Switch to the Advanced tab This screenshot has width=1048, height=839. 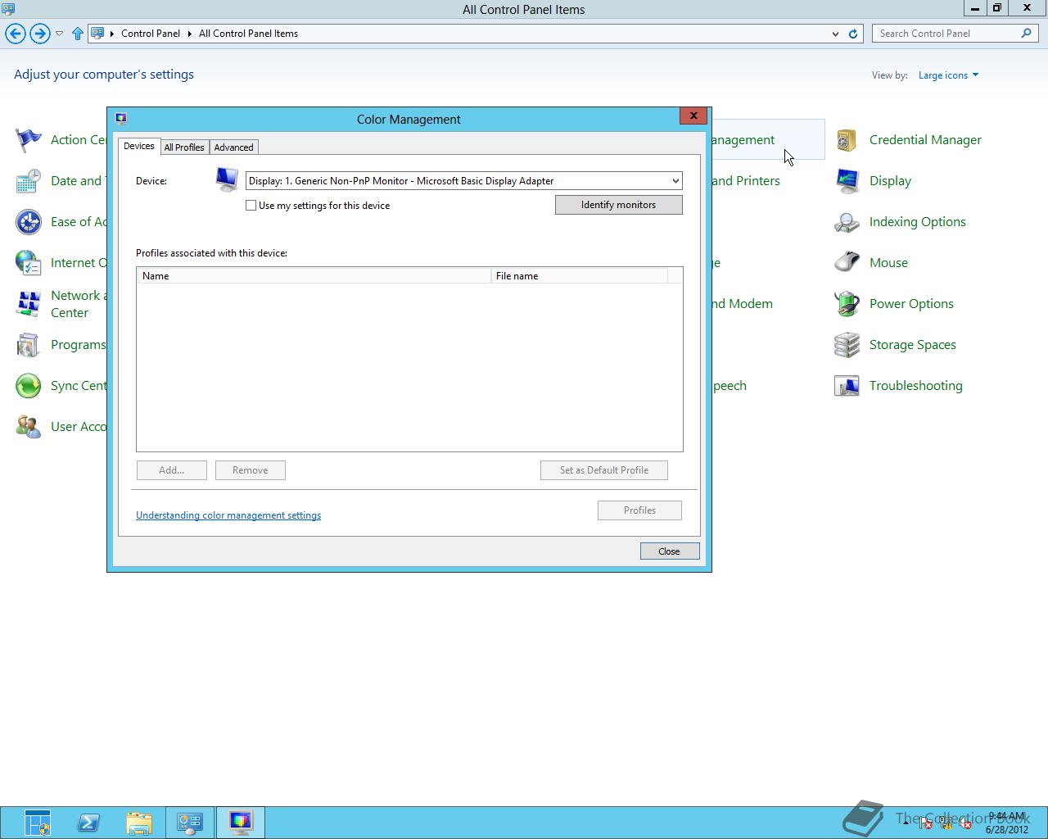coord(233,147)
